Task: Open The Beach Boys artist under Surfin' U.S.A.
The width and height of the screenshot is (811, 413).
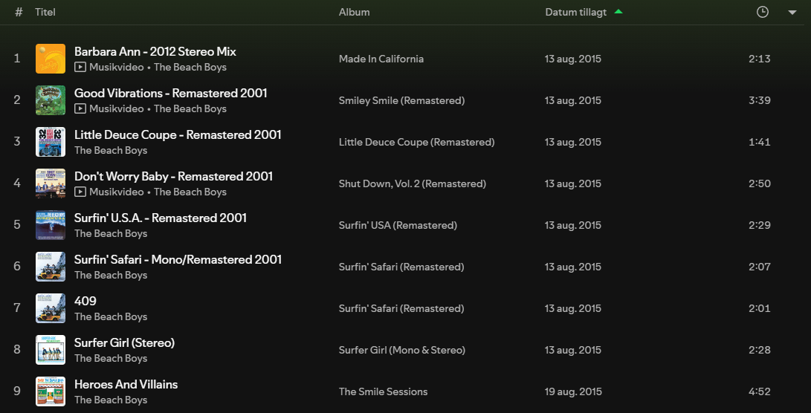Action: (111, 234)
